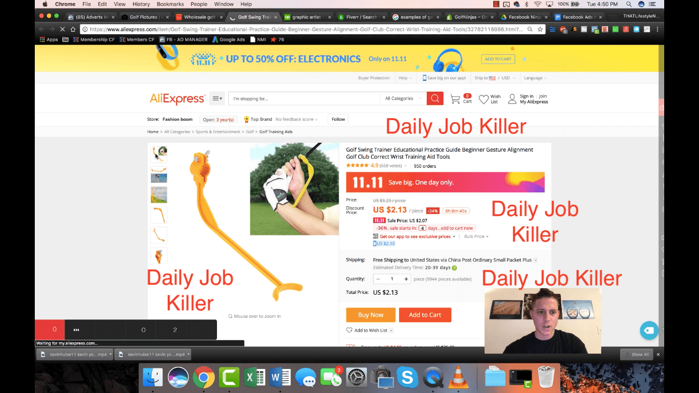Open the Apps bookmarks shortcut
699x393 pixels.
(49, 39)
